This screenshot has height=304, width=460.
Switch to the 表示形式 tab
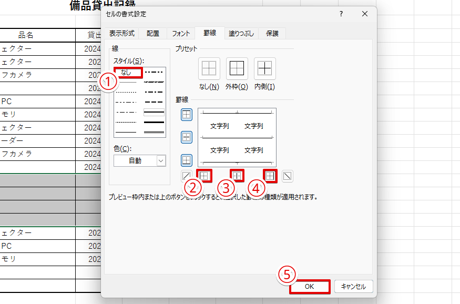point(121,34)
